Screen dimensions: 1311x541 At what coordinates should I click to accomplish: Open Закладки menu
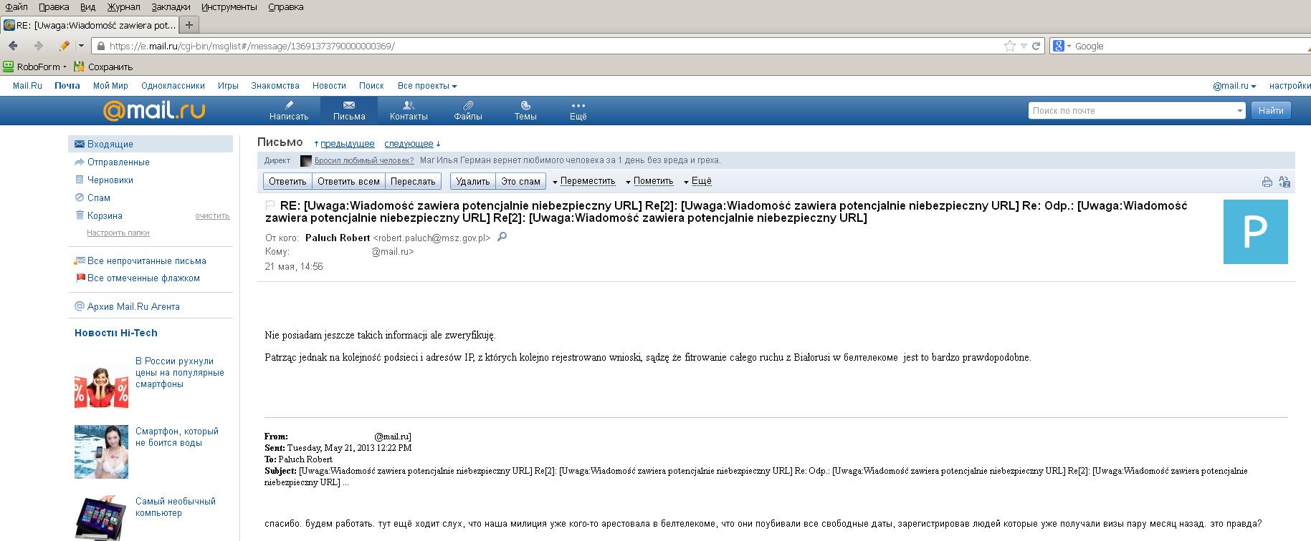coord(171,6)
